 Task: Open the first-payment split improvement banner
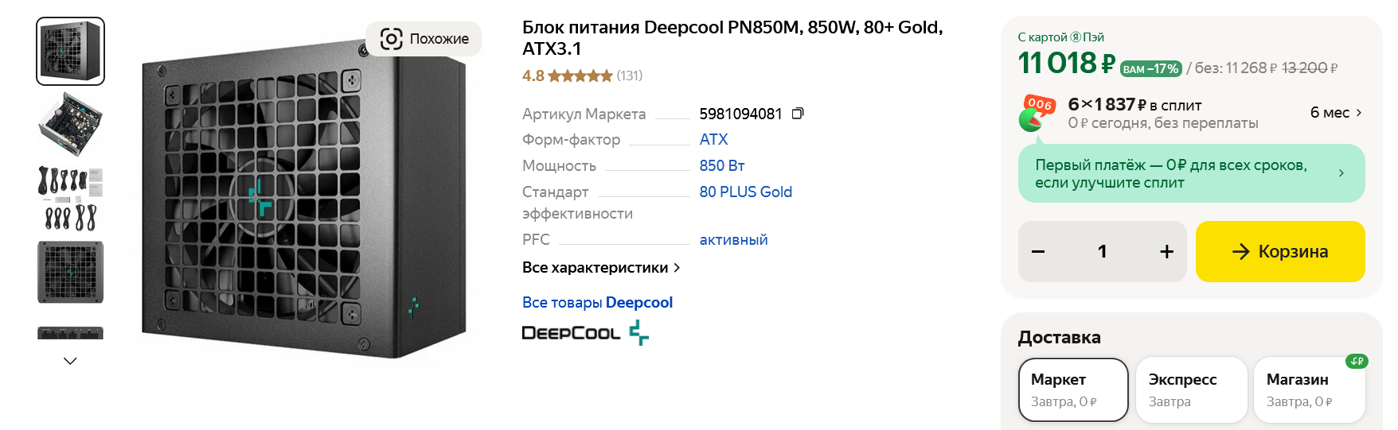pyautogui.click(x=1191, y=173)
